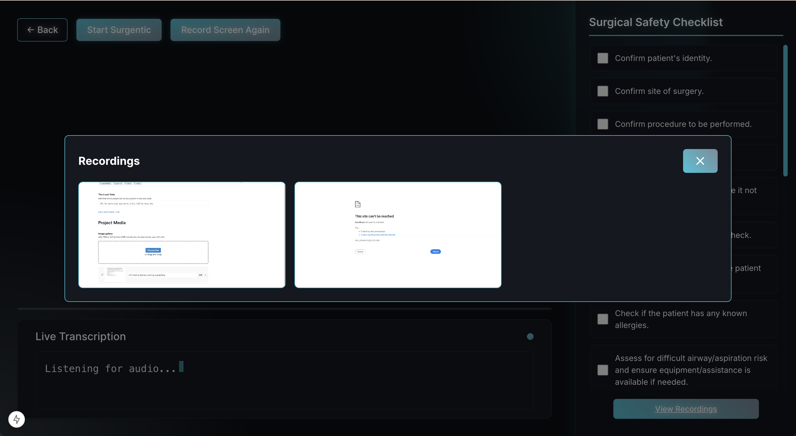Open the 'This site can't be reached' recording
Viewport: 796px width, 436px height.
pos(398,235)
